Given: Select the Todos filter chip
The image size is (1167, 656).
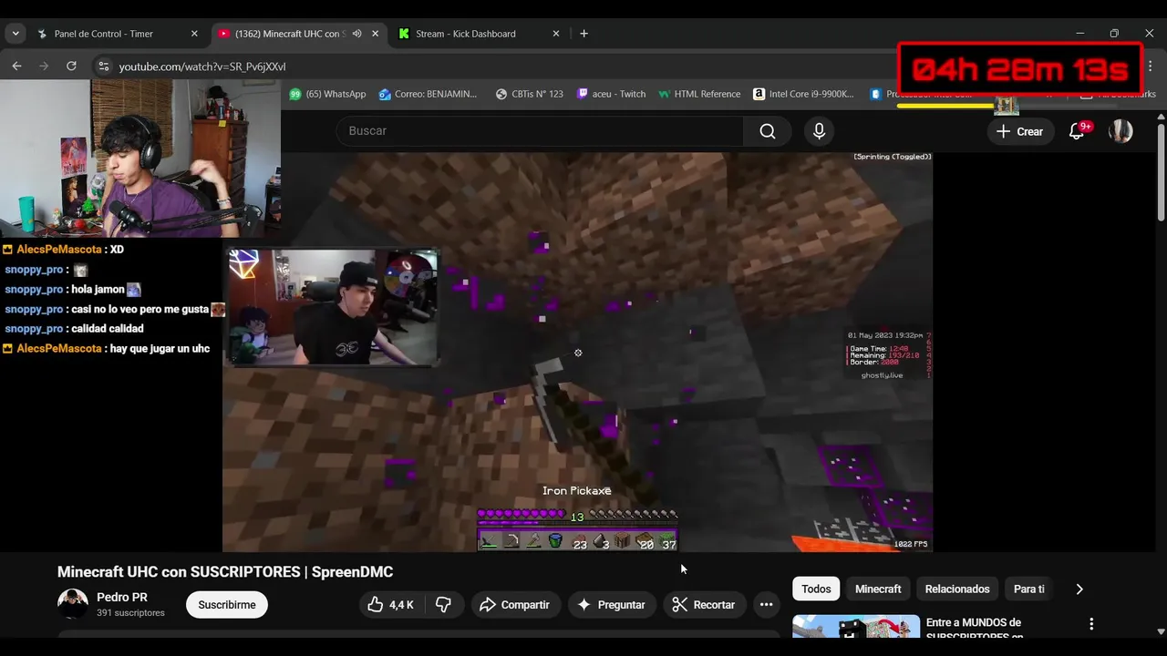Looking at the screenshot, I should [x=816, y=589].
